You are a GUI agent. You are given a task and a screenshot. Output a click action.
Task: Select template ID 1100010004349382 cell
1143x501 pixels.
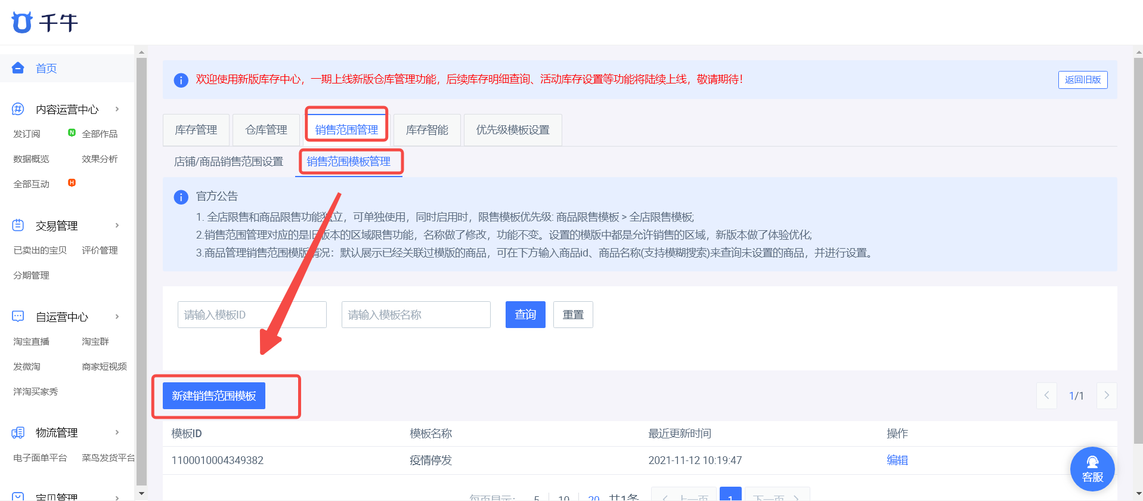[218, 460]
